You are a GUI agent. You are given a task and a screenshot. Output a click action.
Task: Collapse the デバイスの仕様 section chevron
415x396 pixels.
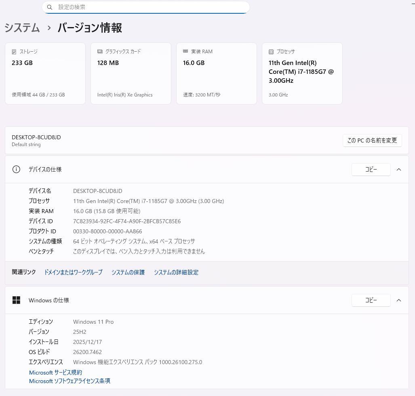click(399, 169)
